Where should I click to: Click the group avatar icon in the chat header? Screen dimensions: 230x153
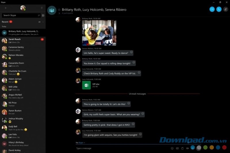52,10
